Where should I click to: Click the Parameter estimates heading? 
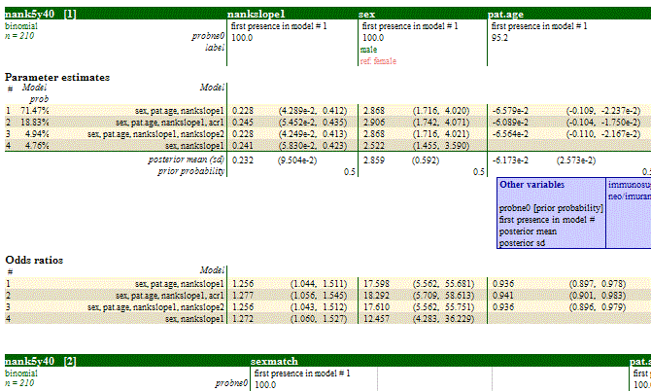tap(57, 76)
